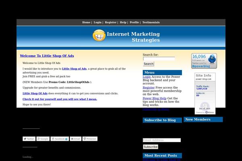This screenshot has height=161, width=242.
Task: Click the Traffic Rank value 5,005,410
Action: [202, 89]
